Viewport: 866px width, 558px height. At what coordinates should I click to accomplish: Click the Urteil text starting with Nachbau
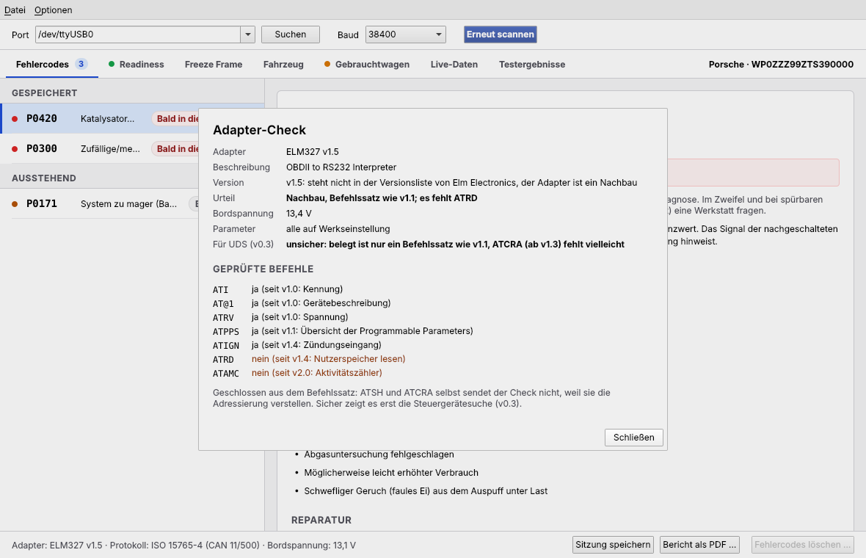tap(382, 198)
